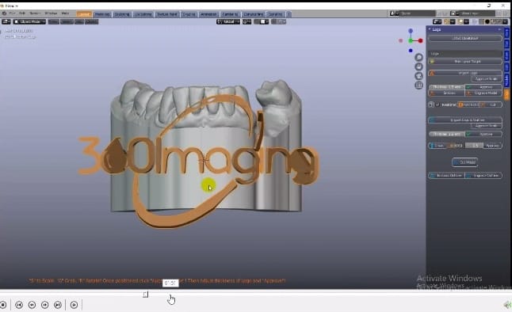Screen dimensions: 512x312
Task: Click the skip to next media control
Action: pos(58,305)
